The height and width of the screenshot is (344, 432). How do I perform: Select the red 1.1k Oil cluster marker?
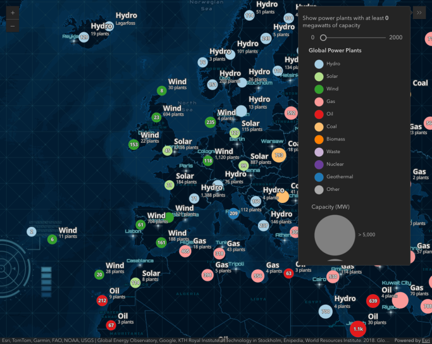[x=358, y=329]
